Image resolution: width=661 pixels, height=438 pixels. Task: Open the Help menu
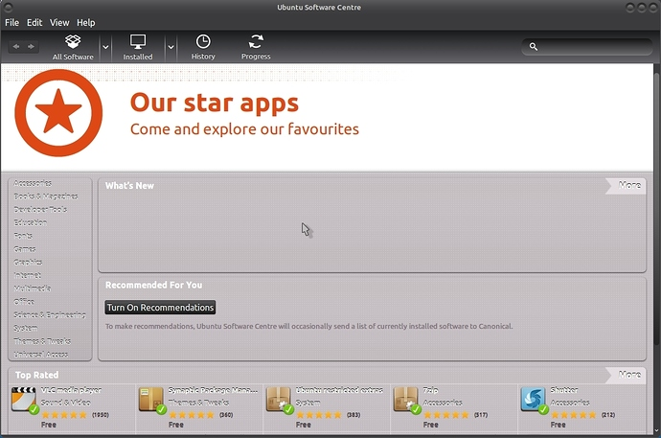coord(85,23)
